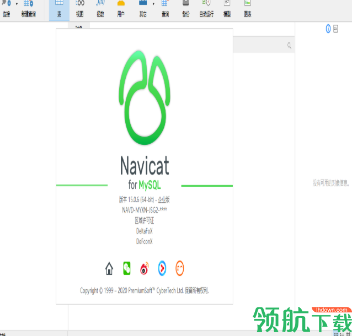Click the Navicat logo in About dialog
Image resolution: width=352 pixels, height=336 pixels.
[x=145, y=97]
